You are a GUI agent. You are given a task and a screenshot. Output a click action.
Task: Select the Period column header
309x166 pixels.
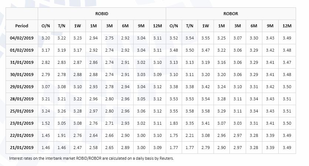[x=22, y=26]
